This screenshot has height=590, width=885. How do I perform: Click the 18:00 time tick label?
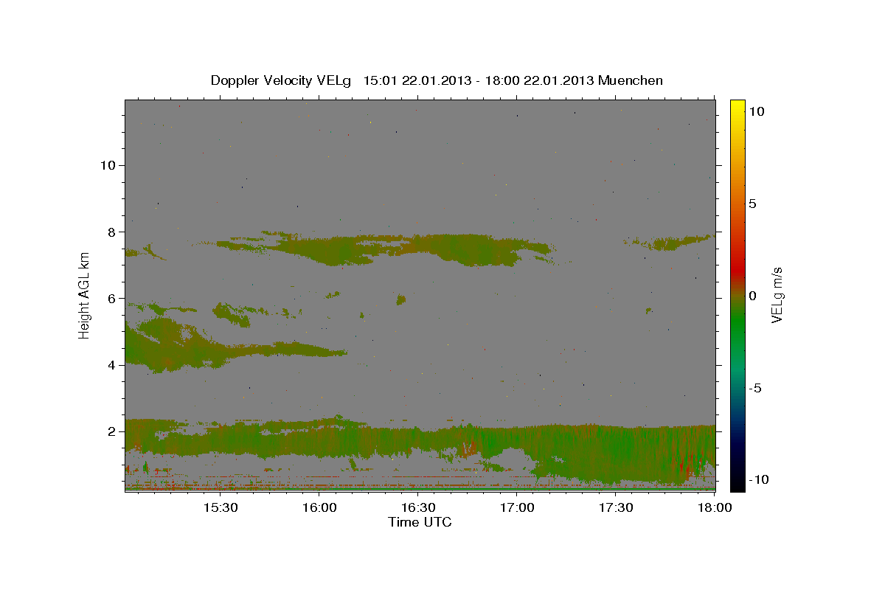pos(715,508)
